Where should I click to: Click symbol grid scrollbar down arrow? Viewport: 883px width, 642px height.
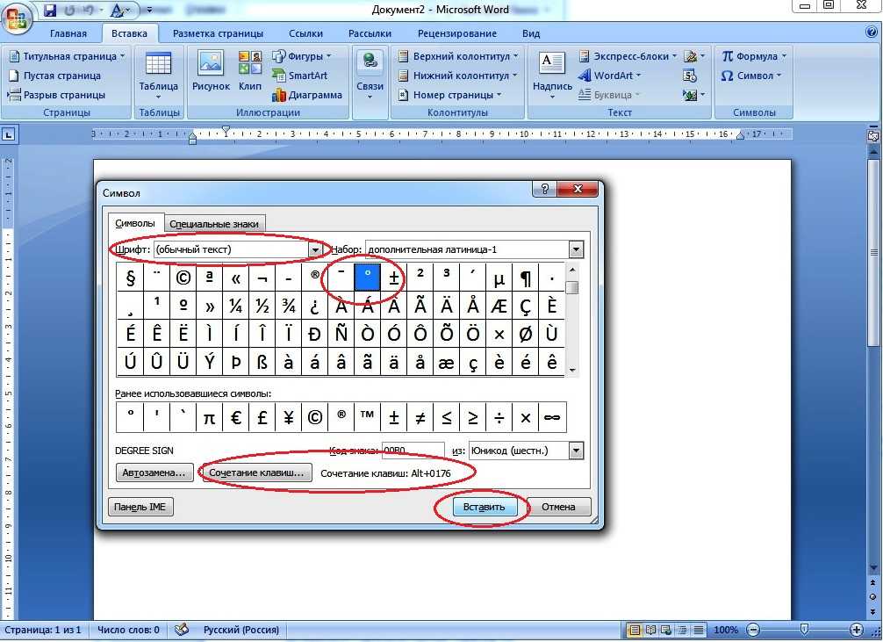(572, 370)
